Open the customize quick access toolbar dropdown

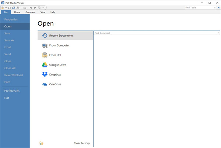43,8
